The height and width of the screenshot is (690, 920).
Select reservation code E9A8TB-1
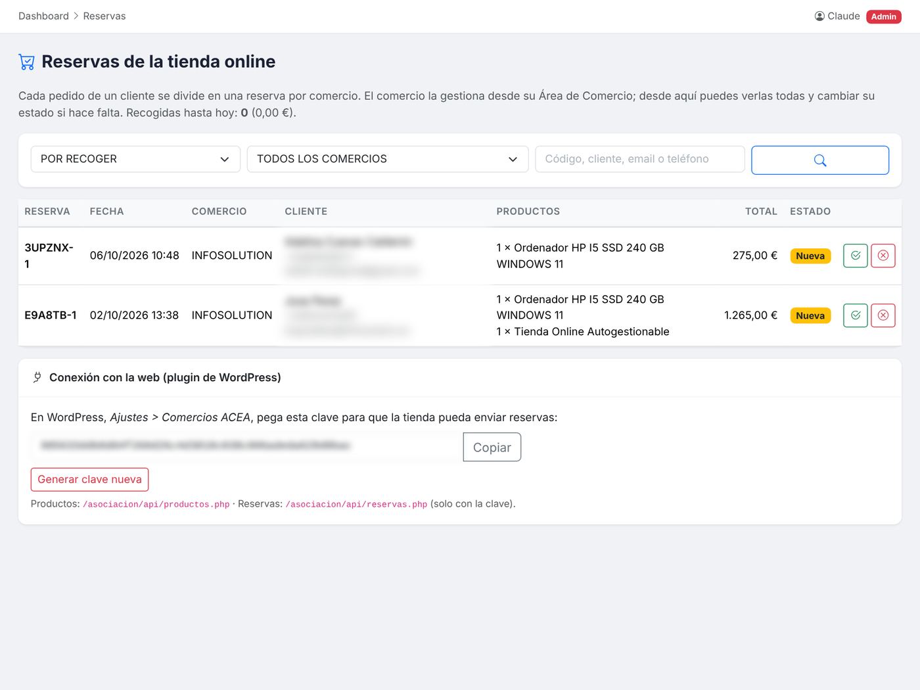[x=51, y=315]
